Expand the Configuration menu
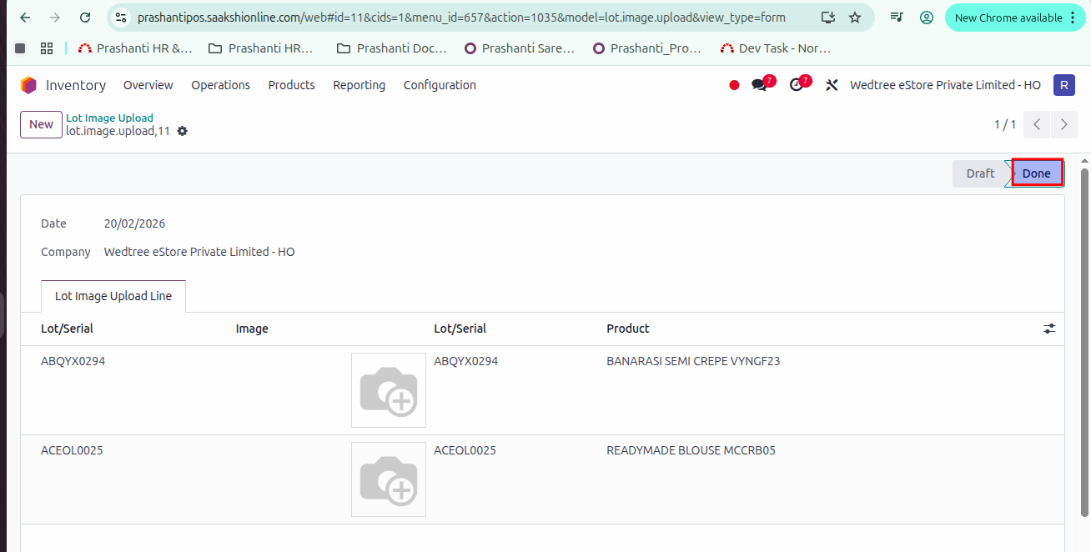Viewport: 1091px width, 552px height. point(440,85)
